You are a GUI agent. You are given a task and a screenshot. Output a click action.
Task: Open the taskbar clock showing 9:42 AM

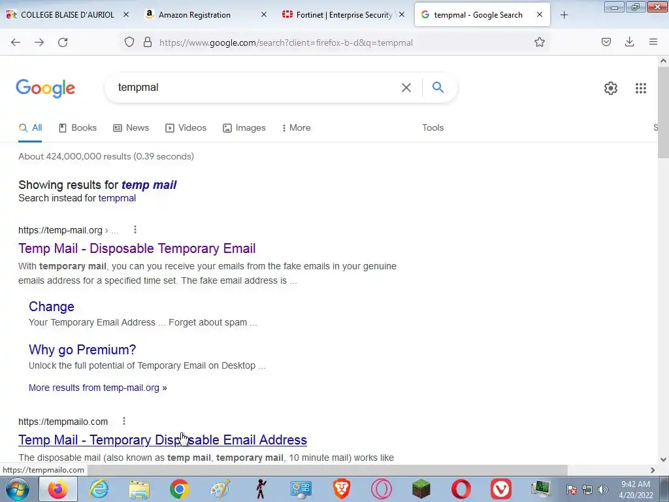636,490
